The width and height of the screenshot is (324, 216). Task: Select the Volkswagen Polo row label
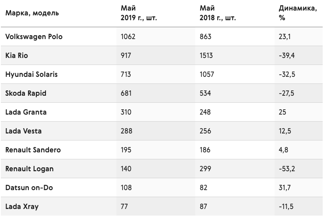[x=34, y=36]
